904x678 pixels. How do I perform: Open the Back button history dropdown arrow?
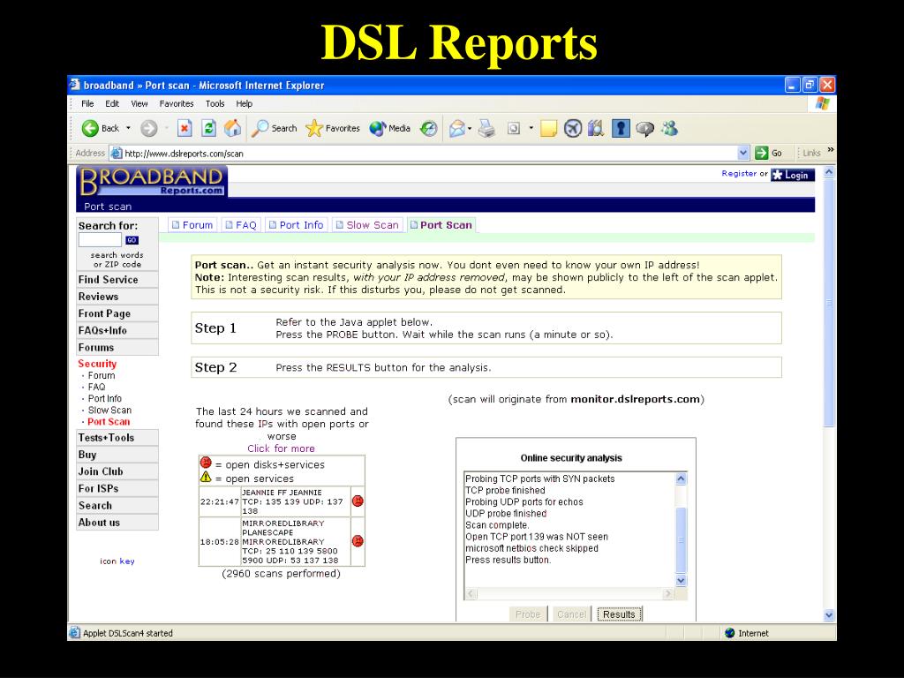129,128
